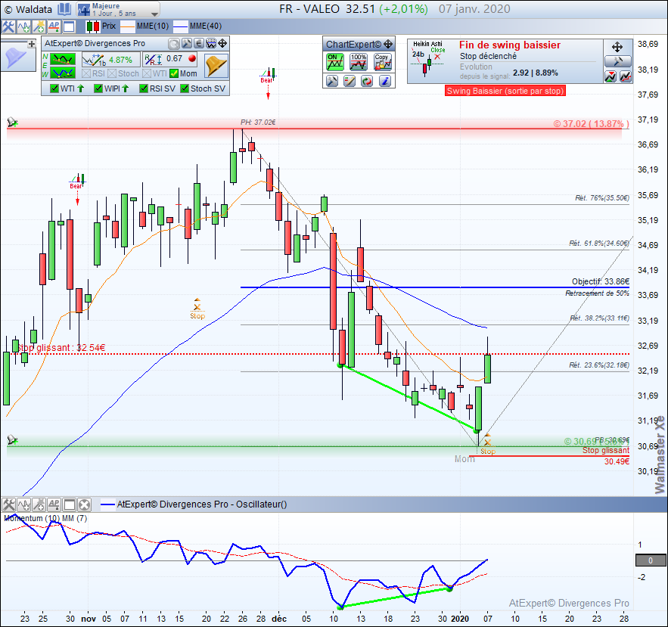Click the Prix candlestick legend swatch
668x627 pixels.
[x=93, y=26]
